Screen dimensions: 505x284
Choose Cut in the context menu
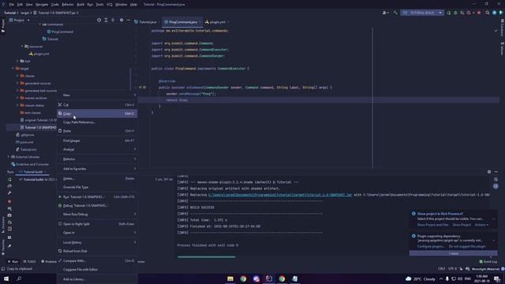point(97,105)
